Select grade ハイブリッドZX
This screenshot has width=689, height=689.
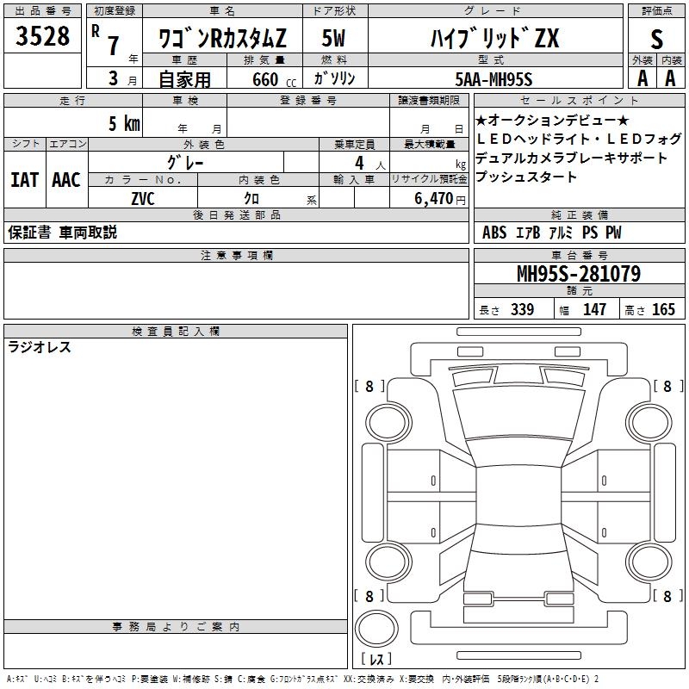click(494, 38)
